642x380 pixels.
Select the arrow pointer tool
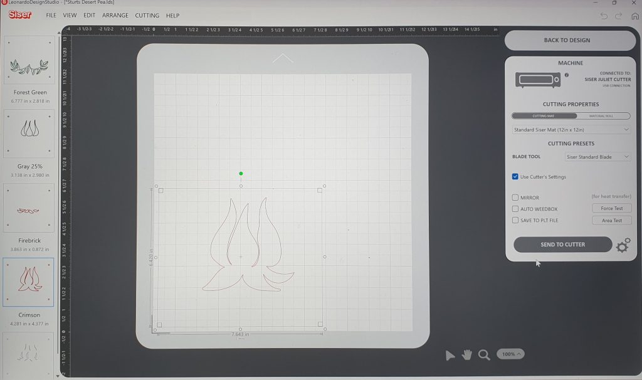click(450, 356)
